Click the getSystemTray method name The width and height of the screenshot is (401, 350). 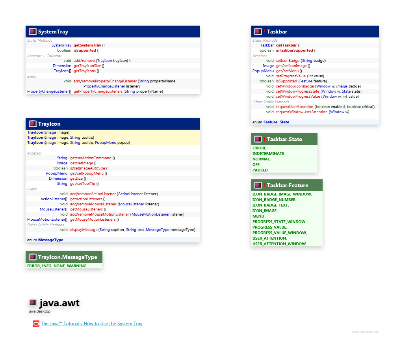[87, 45]
